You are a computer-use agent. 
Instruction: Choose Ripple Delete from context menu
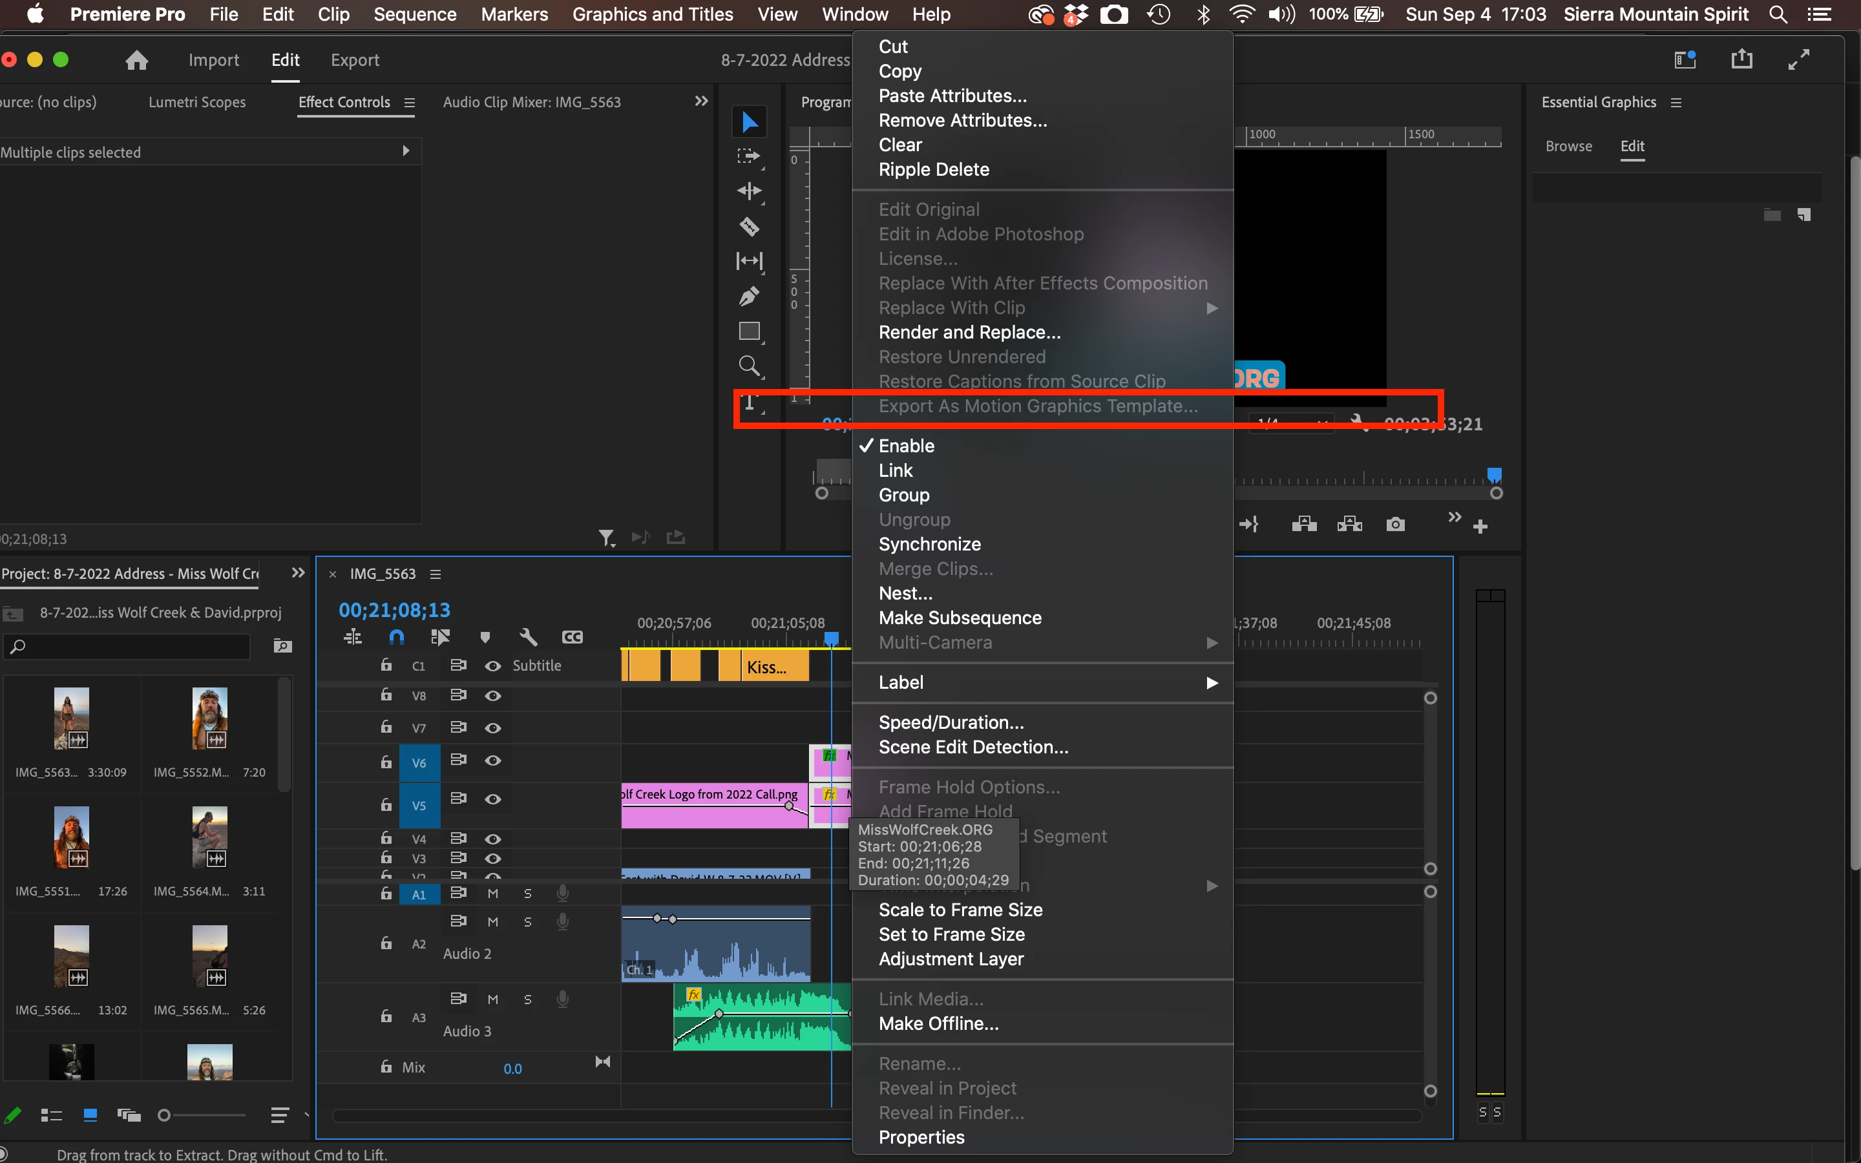934,169
